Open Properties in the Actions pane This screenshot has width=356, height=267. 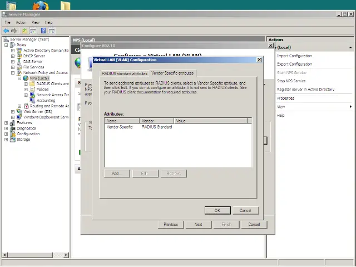[x=285, y=98]
